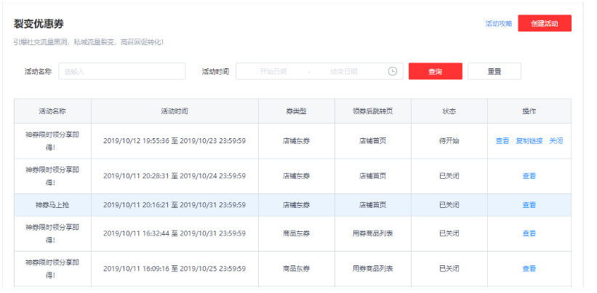Select the 神券马上抢 activity name cell
Image resolution: width=597 pixels, height=293 pixels.
52,205
